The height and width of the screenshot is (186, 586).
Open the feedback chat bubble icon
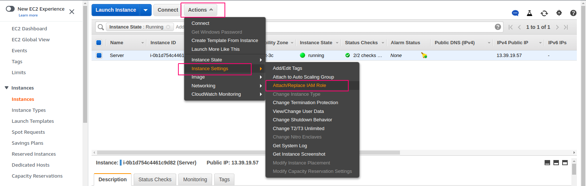click(x=515, y=13)
